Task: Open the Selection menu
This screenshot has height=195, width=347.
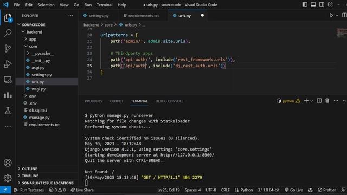Action: [x=46, y=5]
